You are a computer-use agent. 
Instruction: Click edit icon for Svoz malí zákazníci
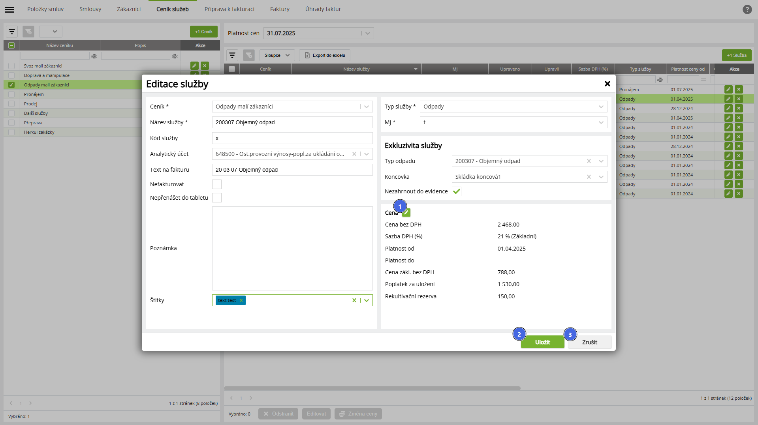tap(194, 66)
